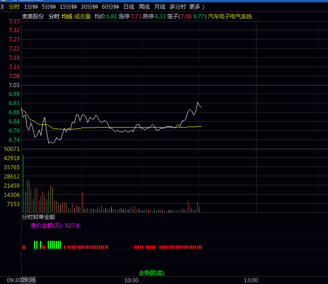Click the 7.37 price axis label
Viewport: 328px width, 284px height.
pyautogui.click(x=14, y=22)
